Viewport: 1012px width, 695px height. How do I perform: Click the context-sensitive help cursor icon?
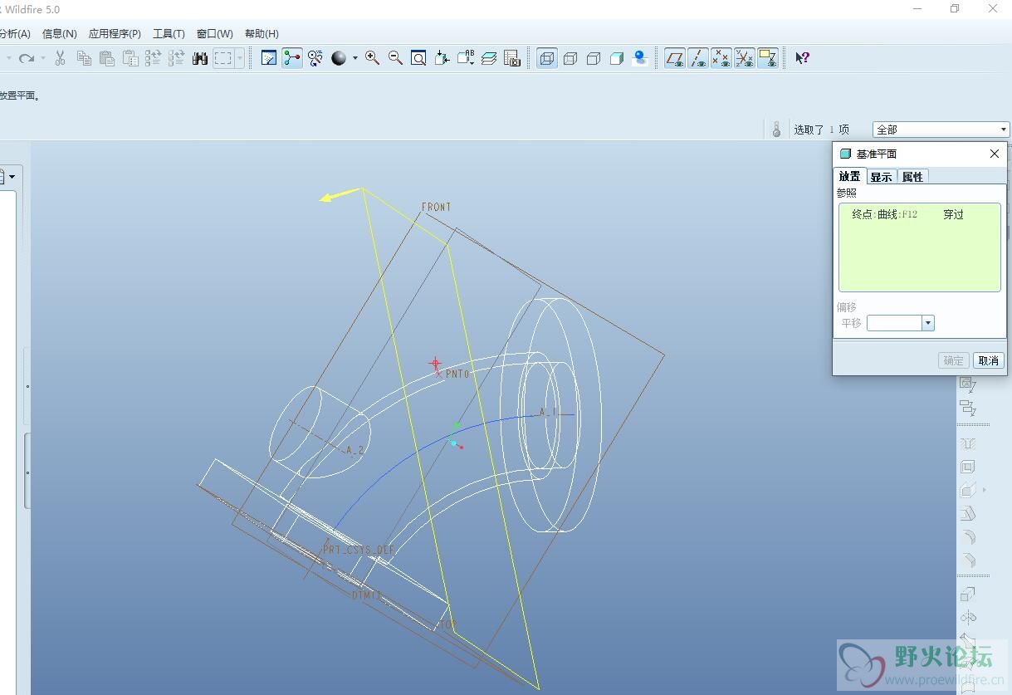[x=802, y=58]
